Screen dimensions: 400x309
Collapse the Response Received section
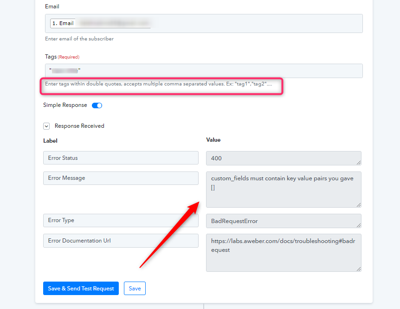click(46, 126)
